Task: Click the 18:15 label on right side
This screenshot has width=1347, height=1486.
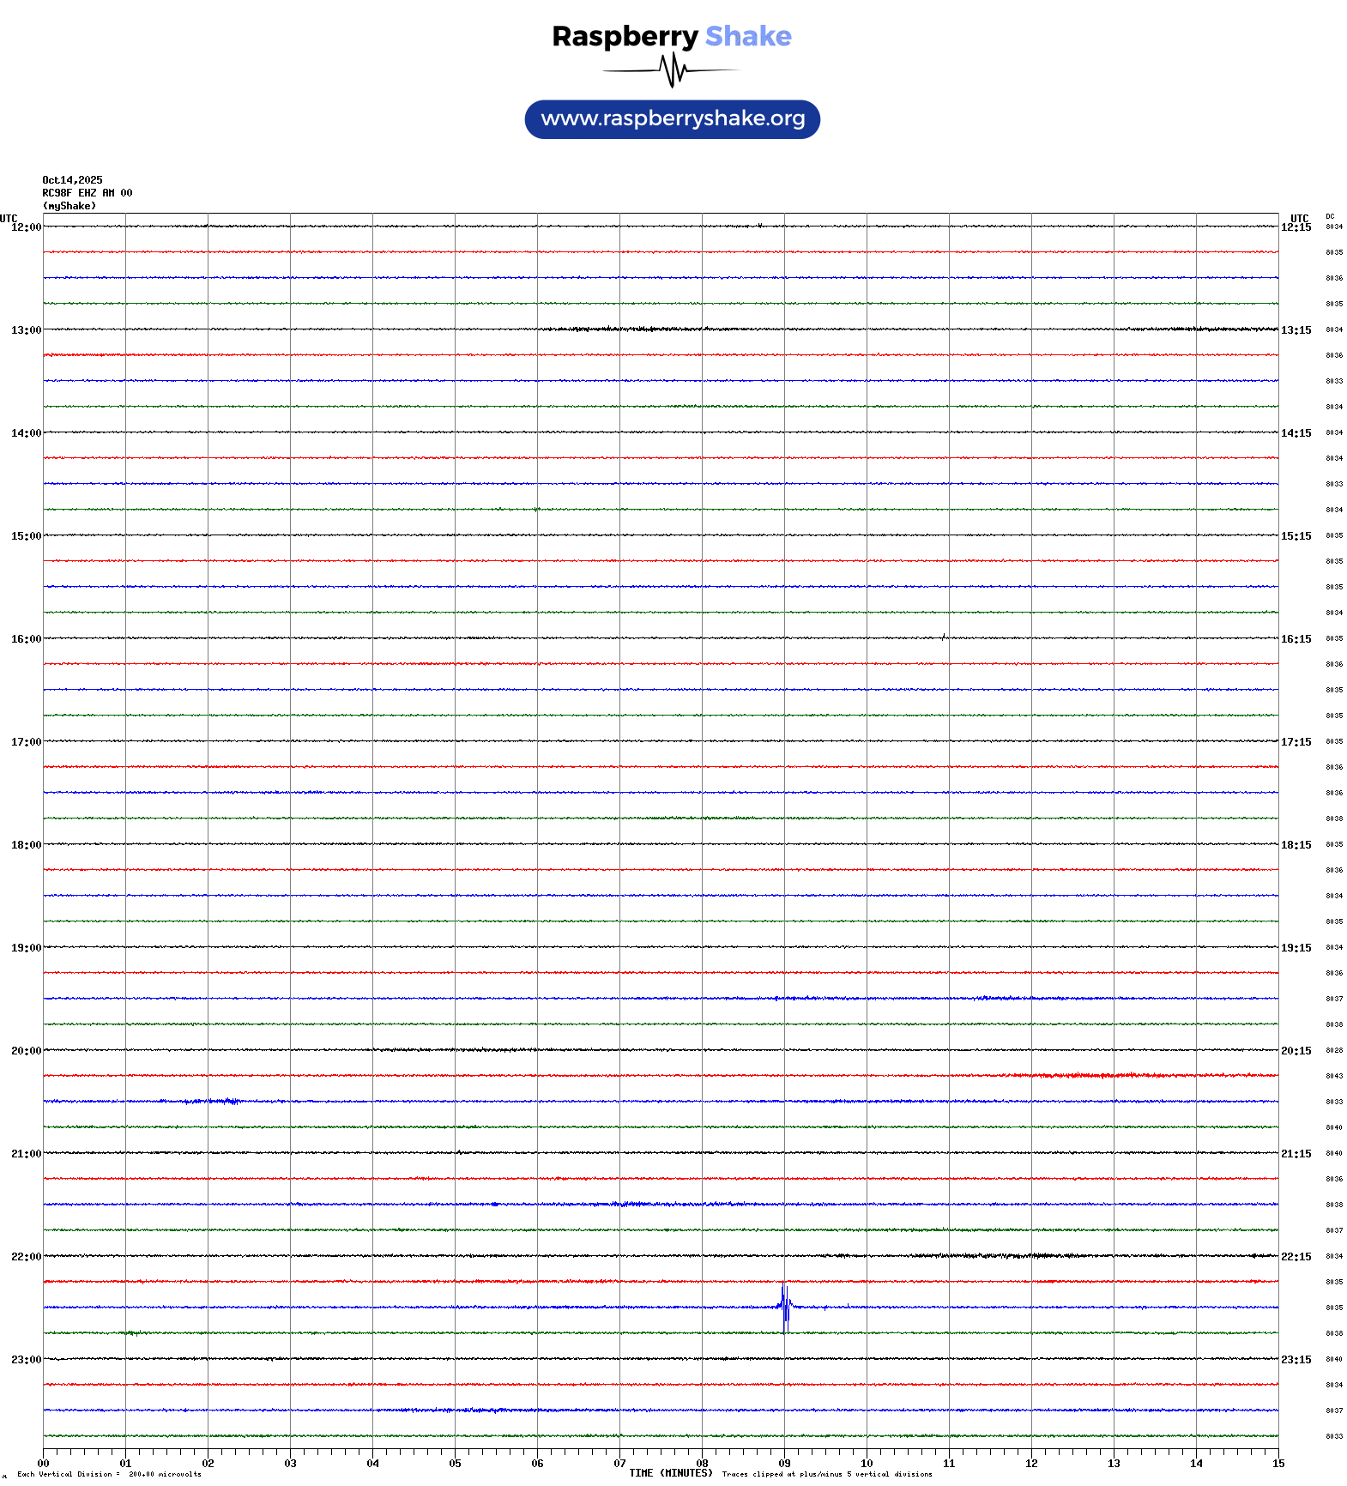Action: coord(1296,845)
